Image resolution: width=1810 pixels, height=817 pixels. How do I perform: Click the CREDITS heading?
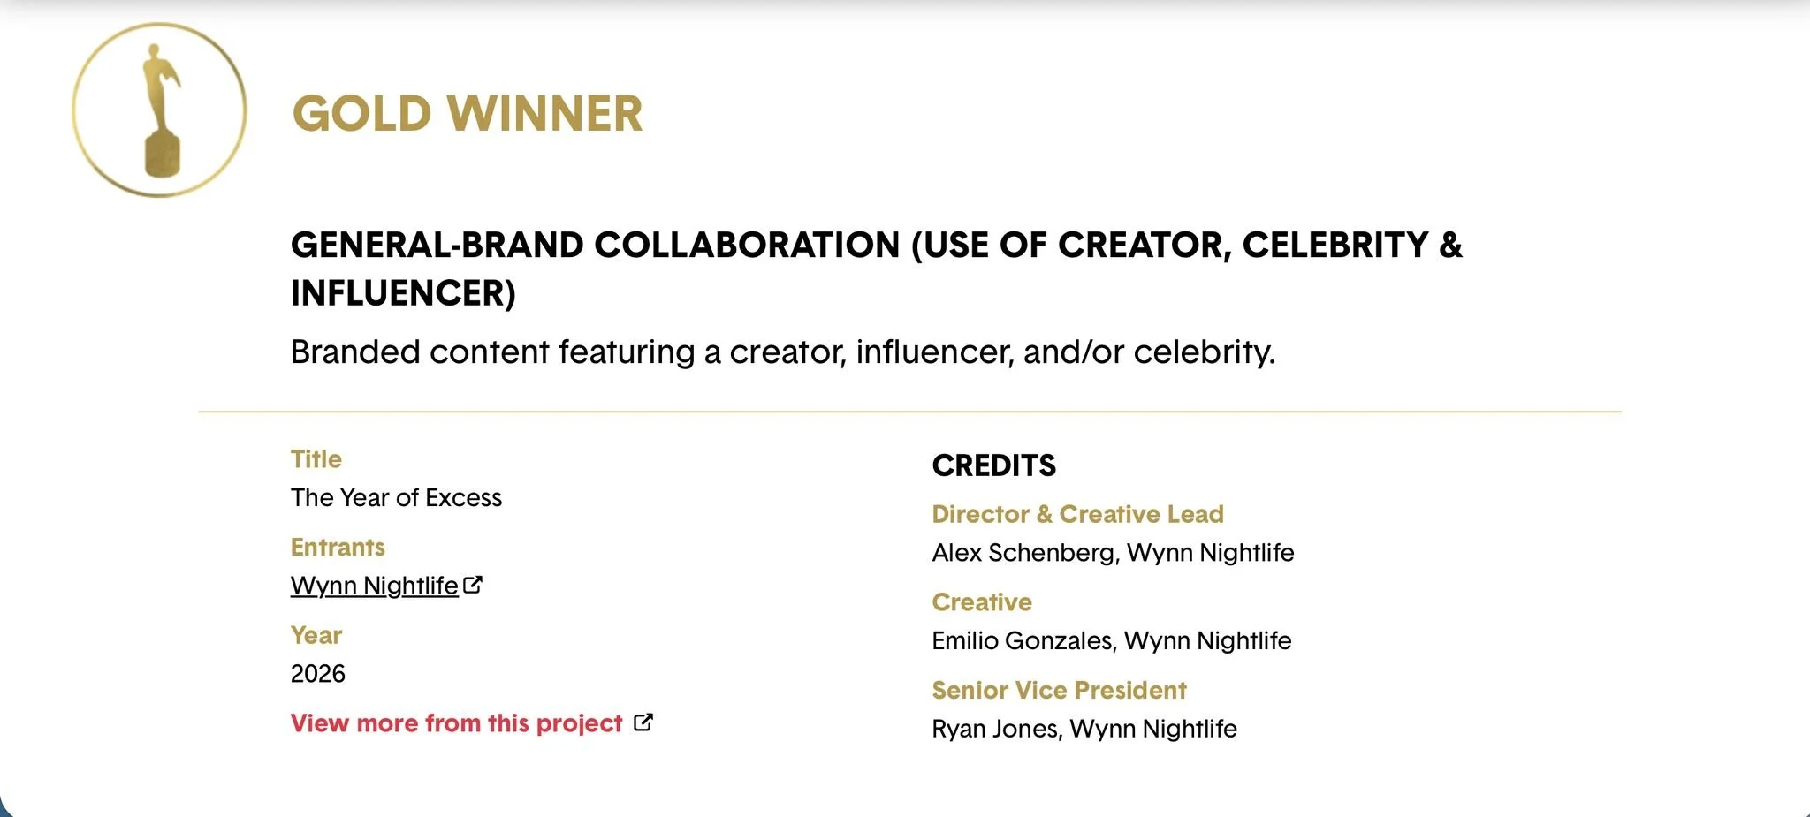994,465
